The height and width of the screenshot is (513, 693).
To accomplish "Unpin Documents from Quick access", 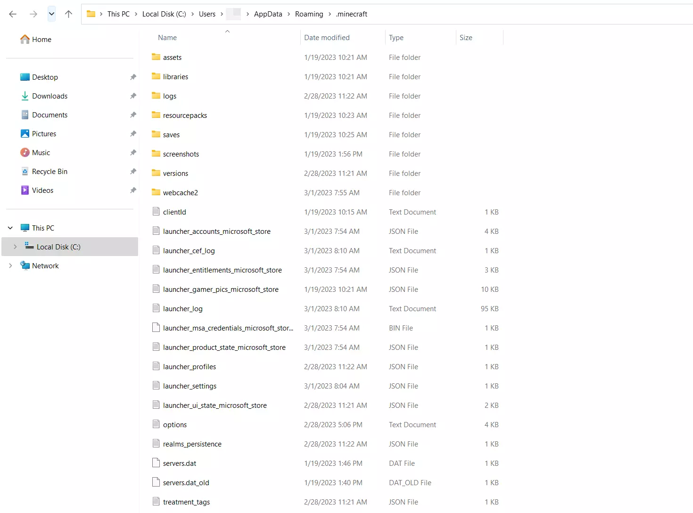I will [133, 115].
